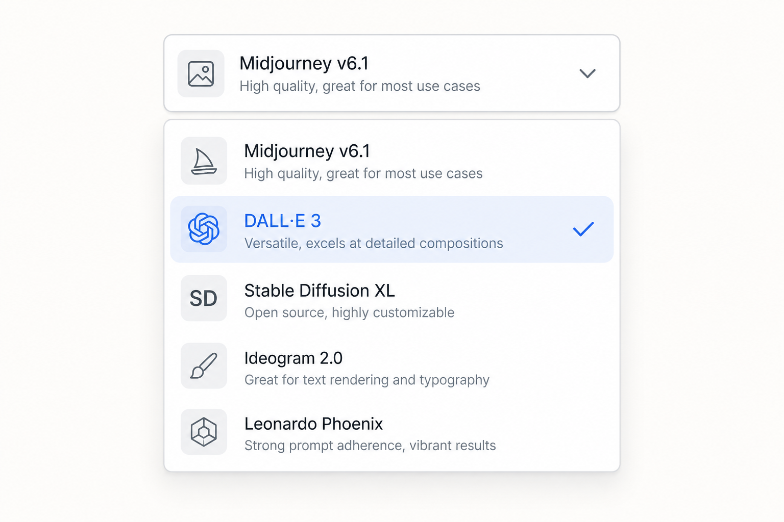This screenshot has height=522, width=784.
Task: Click the sailboat icon for Midjourney v6.1
Action: pos(204,161)
